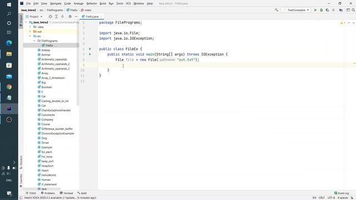The image size is (356, 200).
Task: Run the TestCloneable configuration
Action: click(x=315, y=10)
